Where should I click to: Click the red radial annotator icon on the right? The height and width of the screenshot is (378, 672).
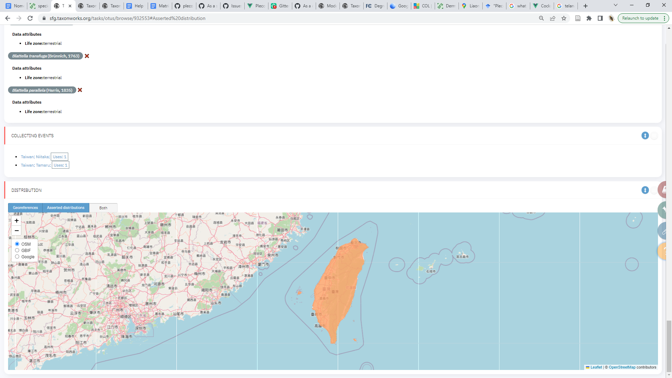pyautogui.click(x=665, y=189)
